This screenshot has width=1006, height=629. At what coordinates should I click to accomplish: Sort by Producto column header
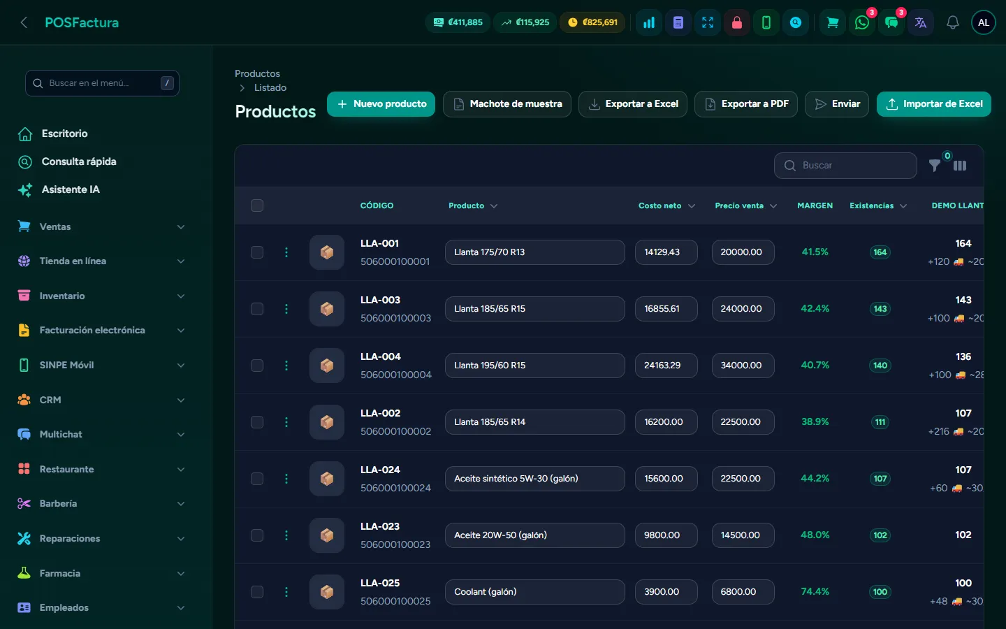click(473, 205)
